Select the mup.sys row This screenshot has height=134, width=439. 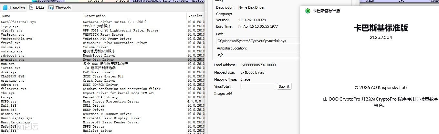[x=102, y=64]
